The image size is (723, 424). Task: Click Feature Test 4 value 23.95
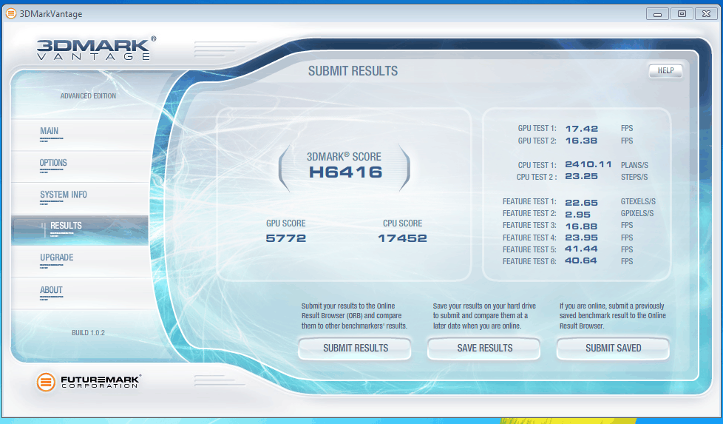[x=581, y=238]
